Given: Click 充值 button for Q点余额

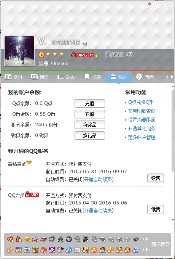Looking at the screenshot, I should point(90,103).
